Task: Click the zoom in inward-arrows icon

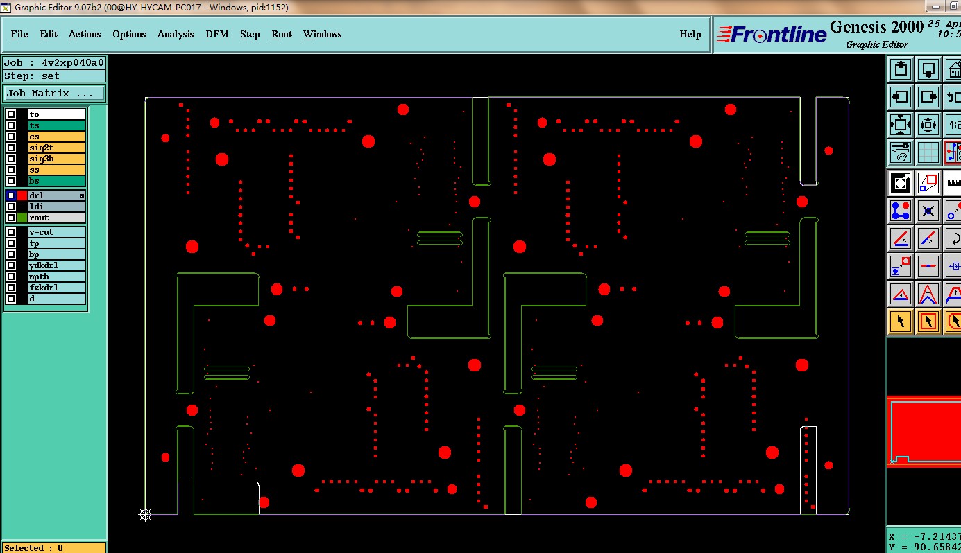Action: click(x=928, y=125)
